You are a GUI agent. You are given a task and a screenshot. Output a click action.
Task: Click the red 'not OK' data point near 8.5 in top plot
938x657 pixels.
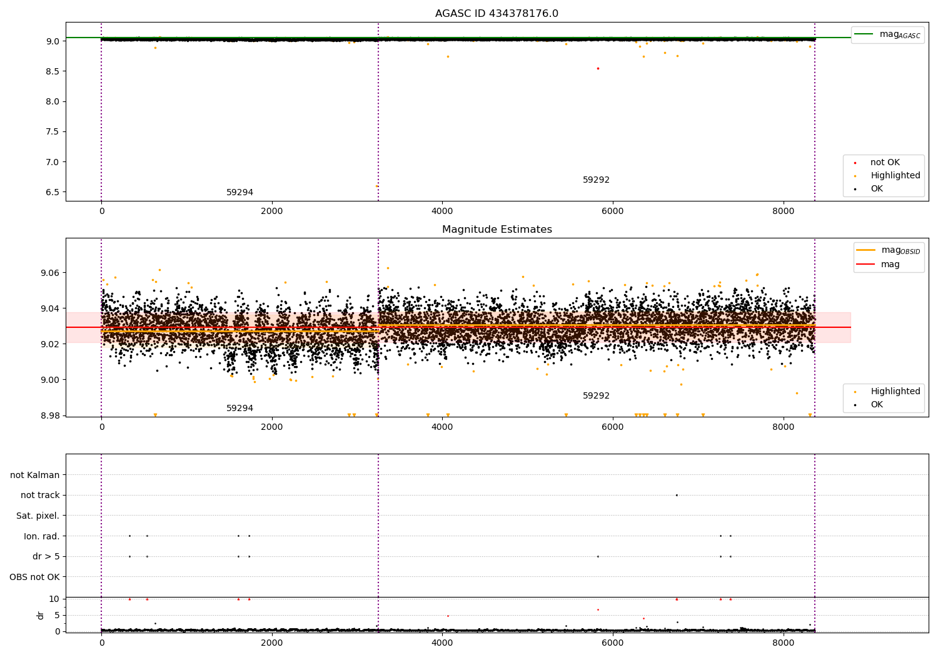pyautogui.click(x=598, y=68)
